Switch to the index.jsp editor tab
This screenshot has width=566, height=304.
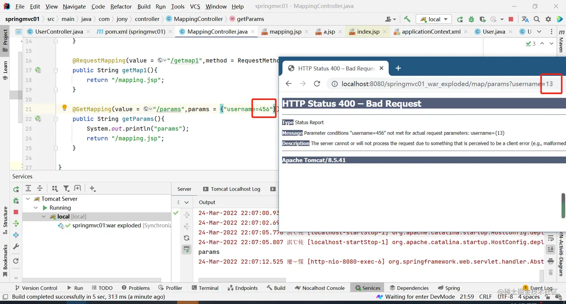[x=368, y=31]
